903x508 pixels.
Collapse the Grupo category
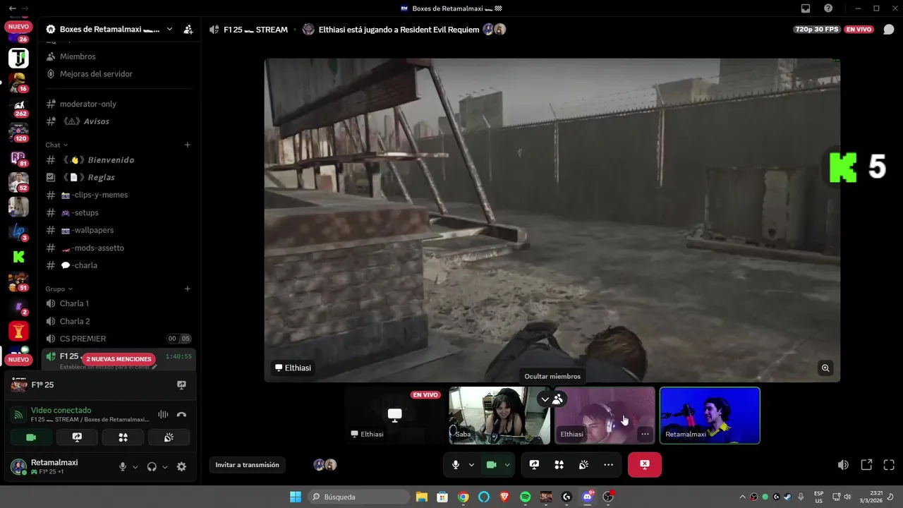click(59, 289)
